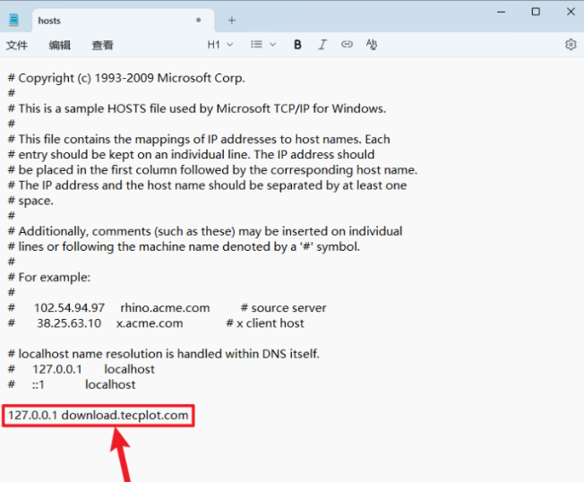The width and height of the screenshot is (584, 482).
Task: Click on the rhino.acme.com example text
Action: click(165, 307)
